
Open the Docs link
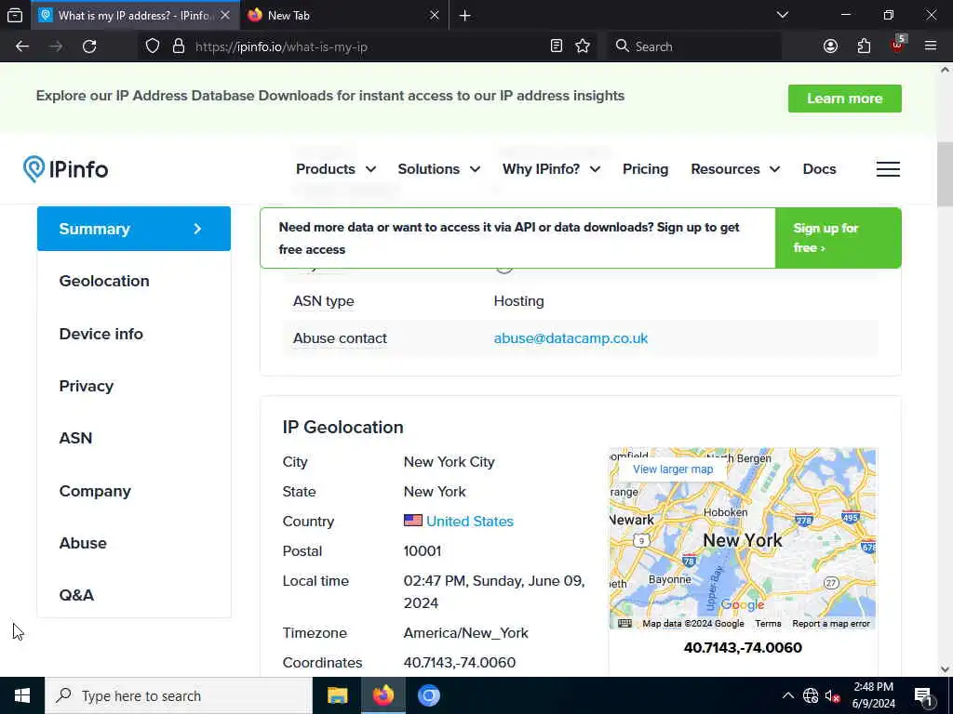tap(819, 169)
